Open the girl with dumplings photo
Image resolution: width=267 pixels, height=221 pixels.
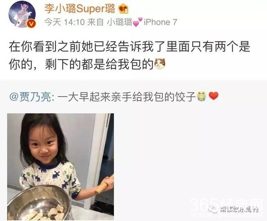(60, 167)
